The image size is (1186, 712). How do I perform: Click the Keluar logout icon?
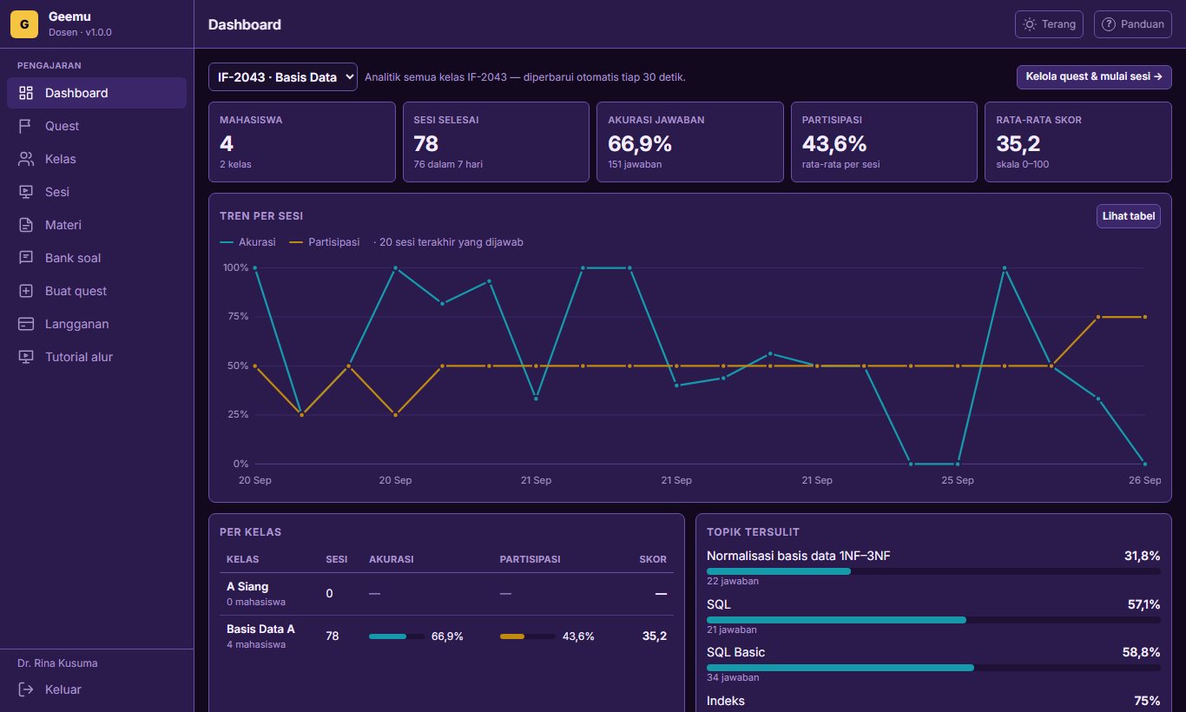[26, 689]
